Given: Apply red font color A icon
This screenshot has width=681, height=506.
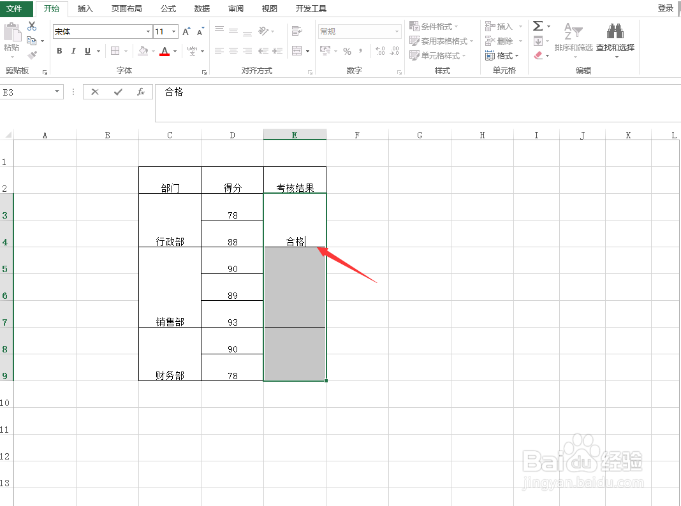Looking at the screenshot, I should coord(165,51).
